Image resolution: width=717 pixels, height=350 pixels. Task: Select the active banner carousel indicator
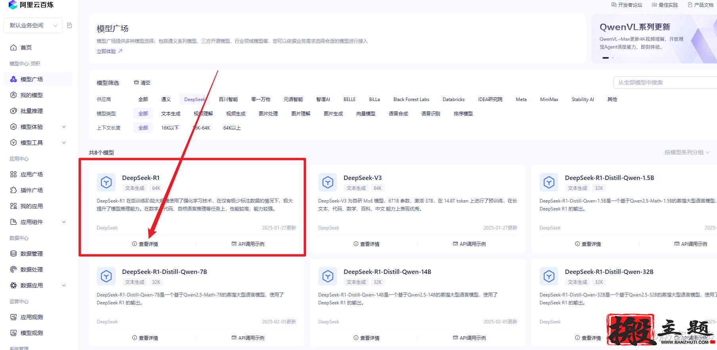[x=606, y=58]
